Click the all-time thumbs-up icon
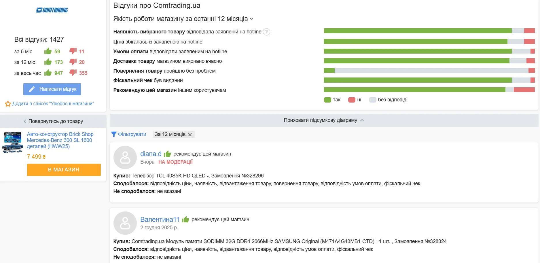The image size is (540, 263). point(48,73)
